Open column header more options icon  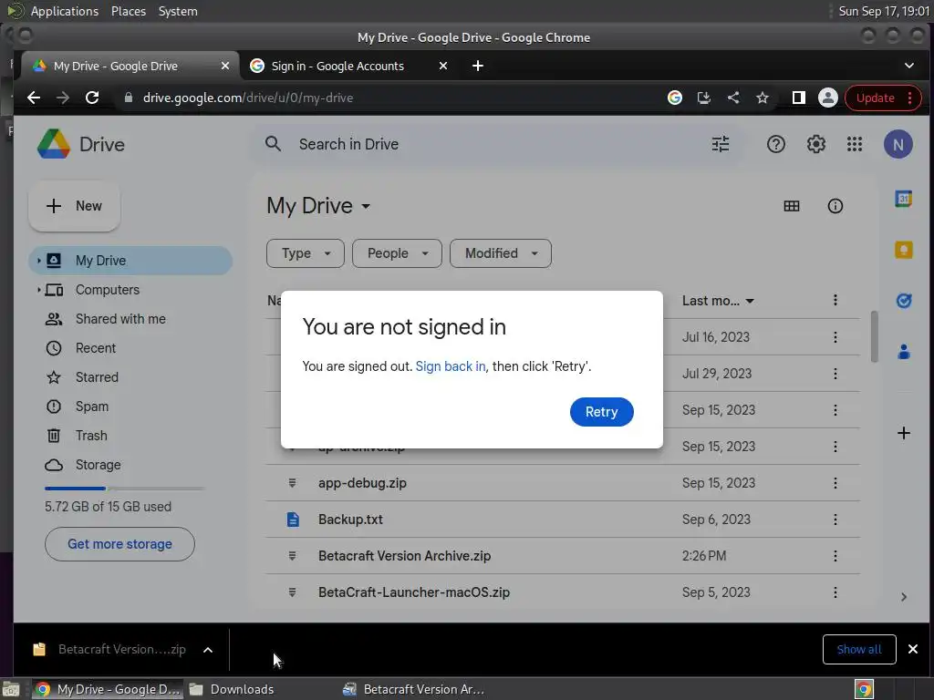click(835, 300)
